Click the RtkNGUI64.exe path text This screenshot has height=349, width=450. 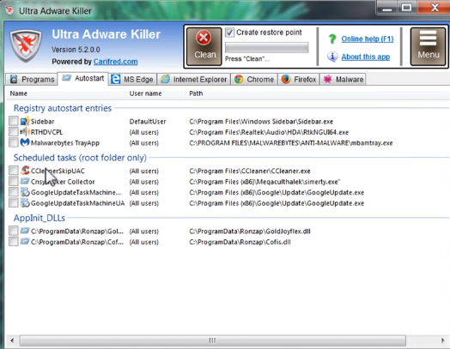[x=269, y=132]
